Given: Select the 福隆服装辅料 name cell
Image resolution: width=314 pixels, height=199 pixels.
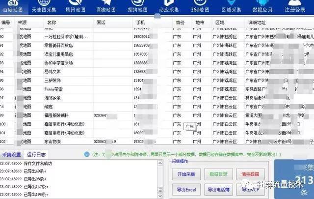Looking at the screenshot, I should 56,115.
